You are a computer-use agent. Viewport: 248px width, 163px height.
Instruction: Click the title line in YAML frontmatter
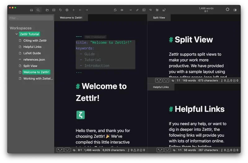(x=104, y=42)
